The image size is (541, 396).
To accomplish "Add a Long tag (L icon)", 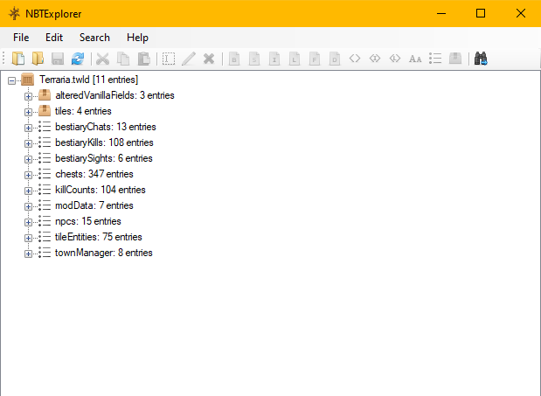I will 295,59.
